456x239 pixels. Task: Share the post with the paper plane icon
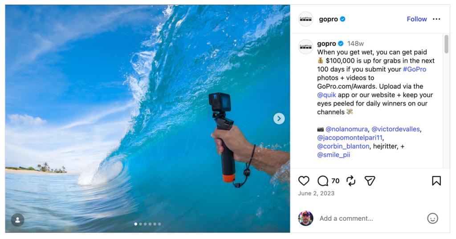tap(370, 181)
